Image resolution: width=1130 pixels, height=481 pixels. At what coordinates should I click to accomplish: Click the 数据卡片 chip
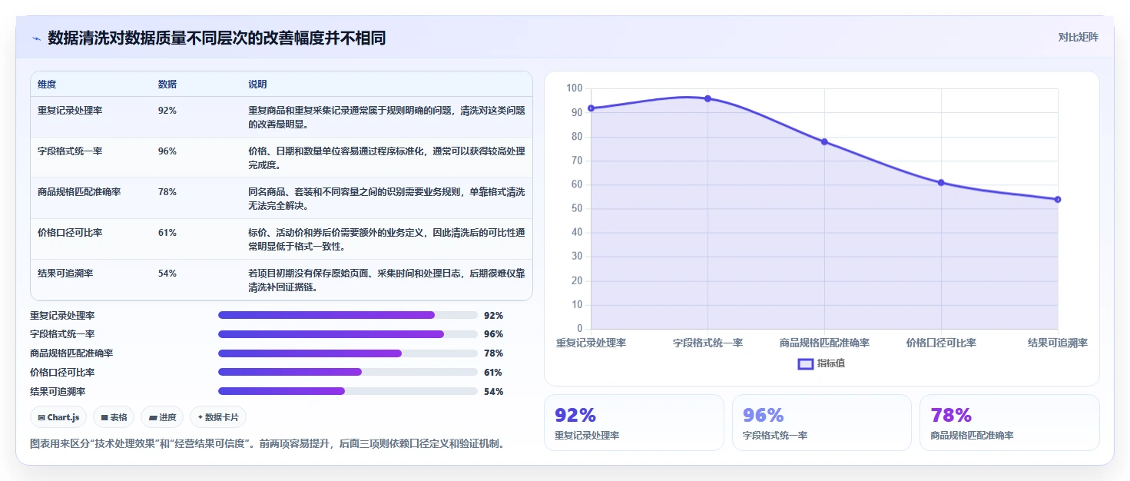pos(218,417)
